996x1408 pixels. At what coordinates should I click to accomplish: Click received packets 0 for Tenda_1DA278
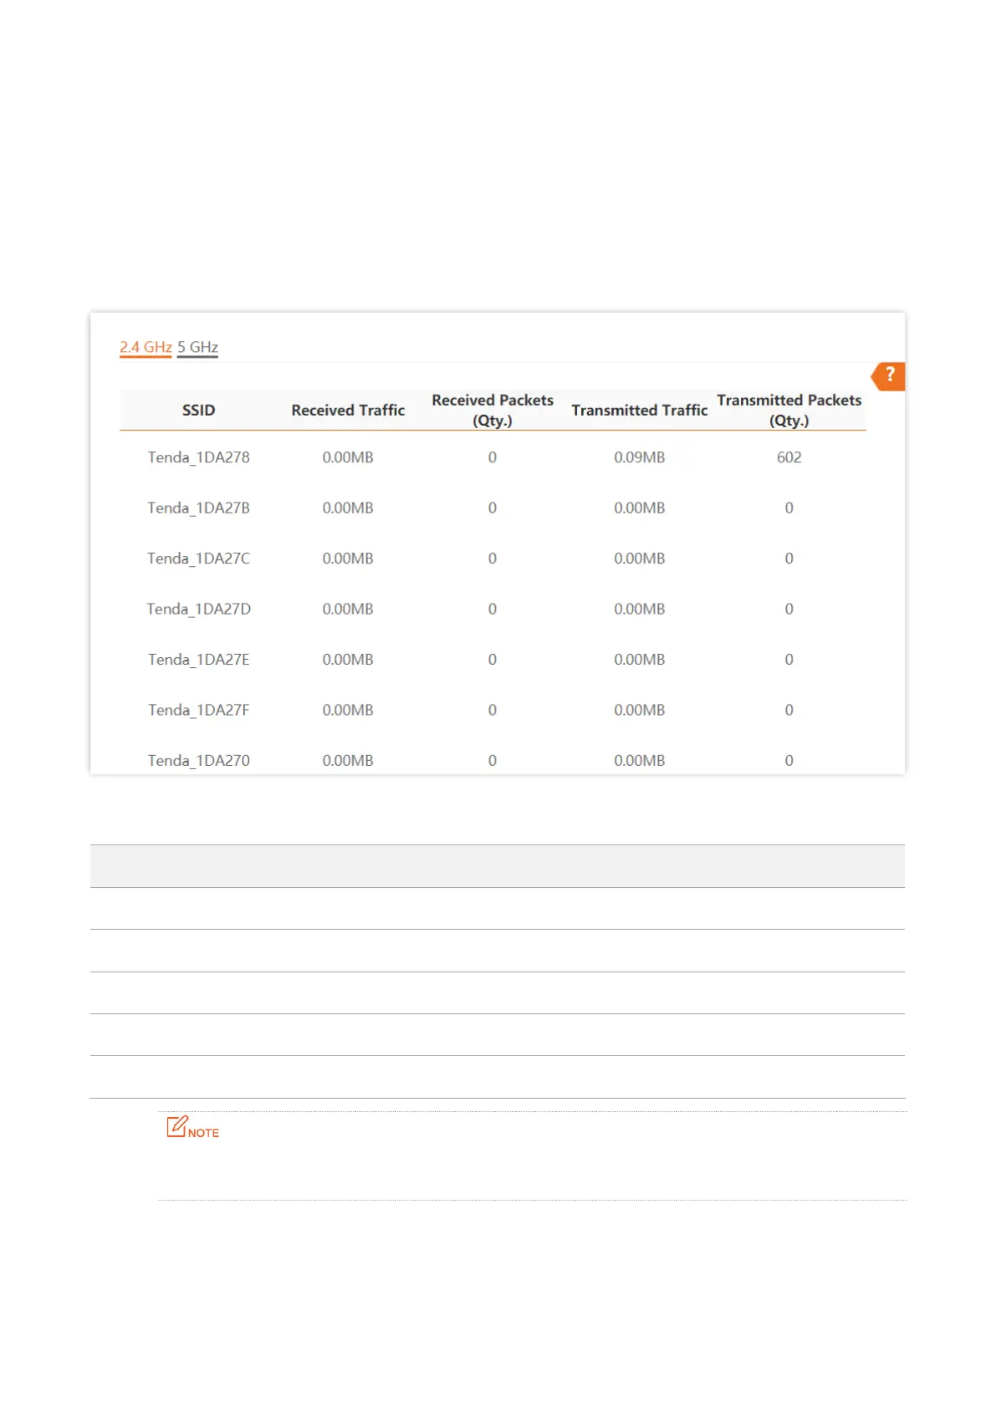(x=493, y=457)
